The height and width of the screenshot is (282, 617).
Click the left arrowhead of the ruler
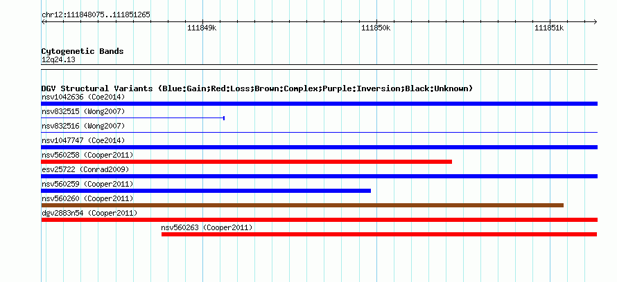coord(43,22)
